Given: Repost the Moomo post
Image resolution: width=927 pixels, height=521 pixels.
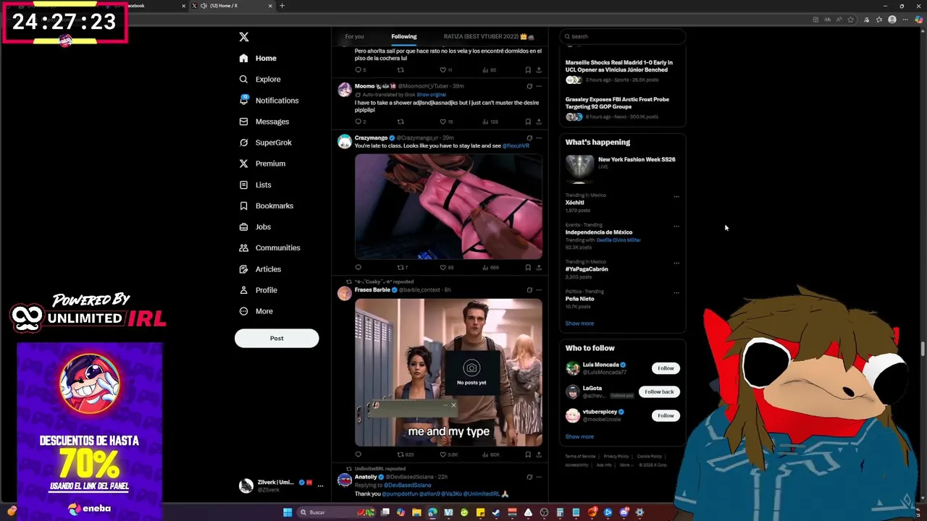Looking at the screenshot, I should 400,122.
